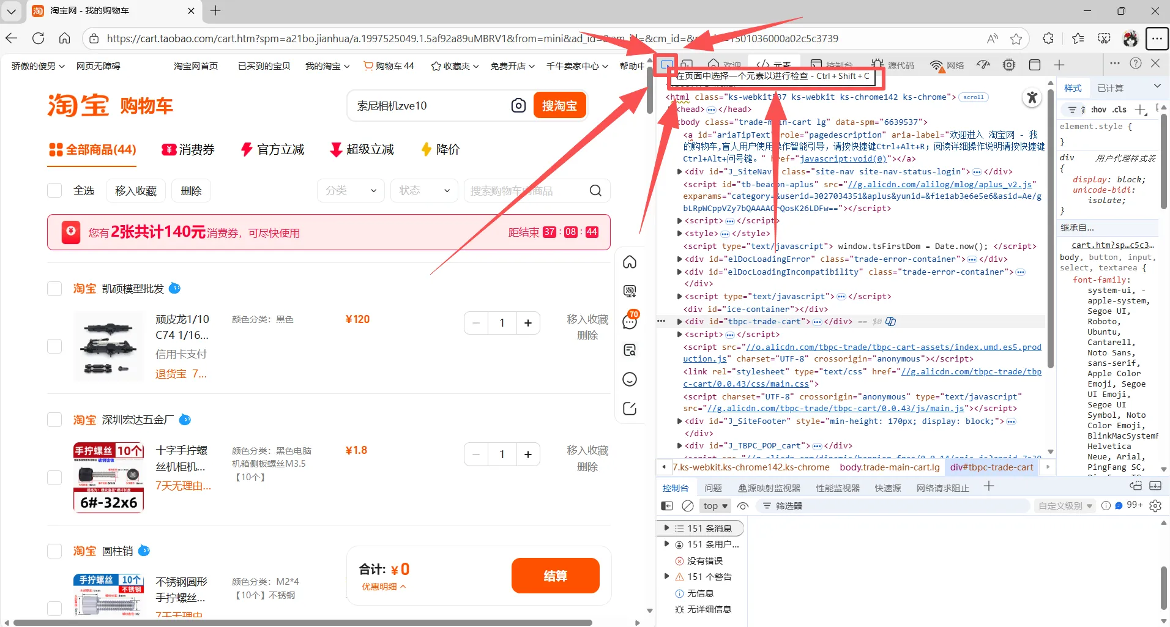Open the performance gauge icon in DevTools toolbar
The height and width of the screenshot is (627, 1170).
tap(983, 65)
